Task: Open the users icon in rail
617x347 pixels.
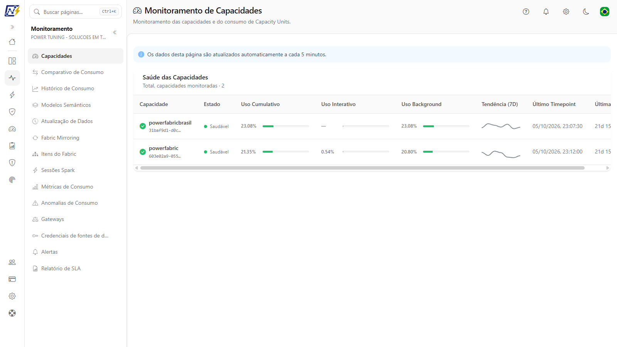Action: pos(12,262)
